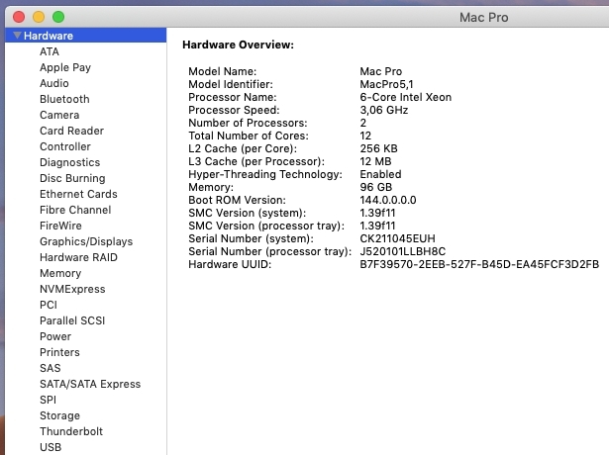Minimize the window with the yellow button
The image size is (609, 455).
pyautogui.click(x=39, y=17)
